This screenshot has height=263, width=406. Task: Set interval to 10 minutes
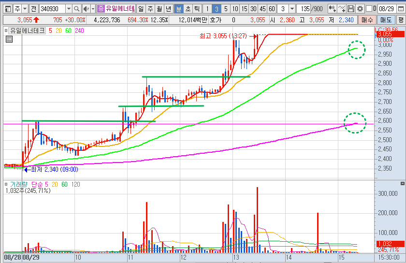coord(235,9)
